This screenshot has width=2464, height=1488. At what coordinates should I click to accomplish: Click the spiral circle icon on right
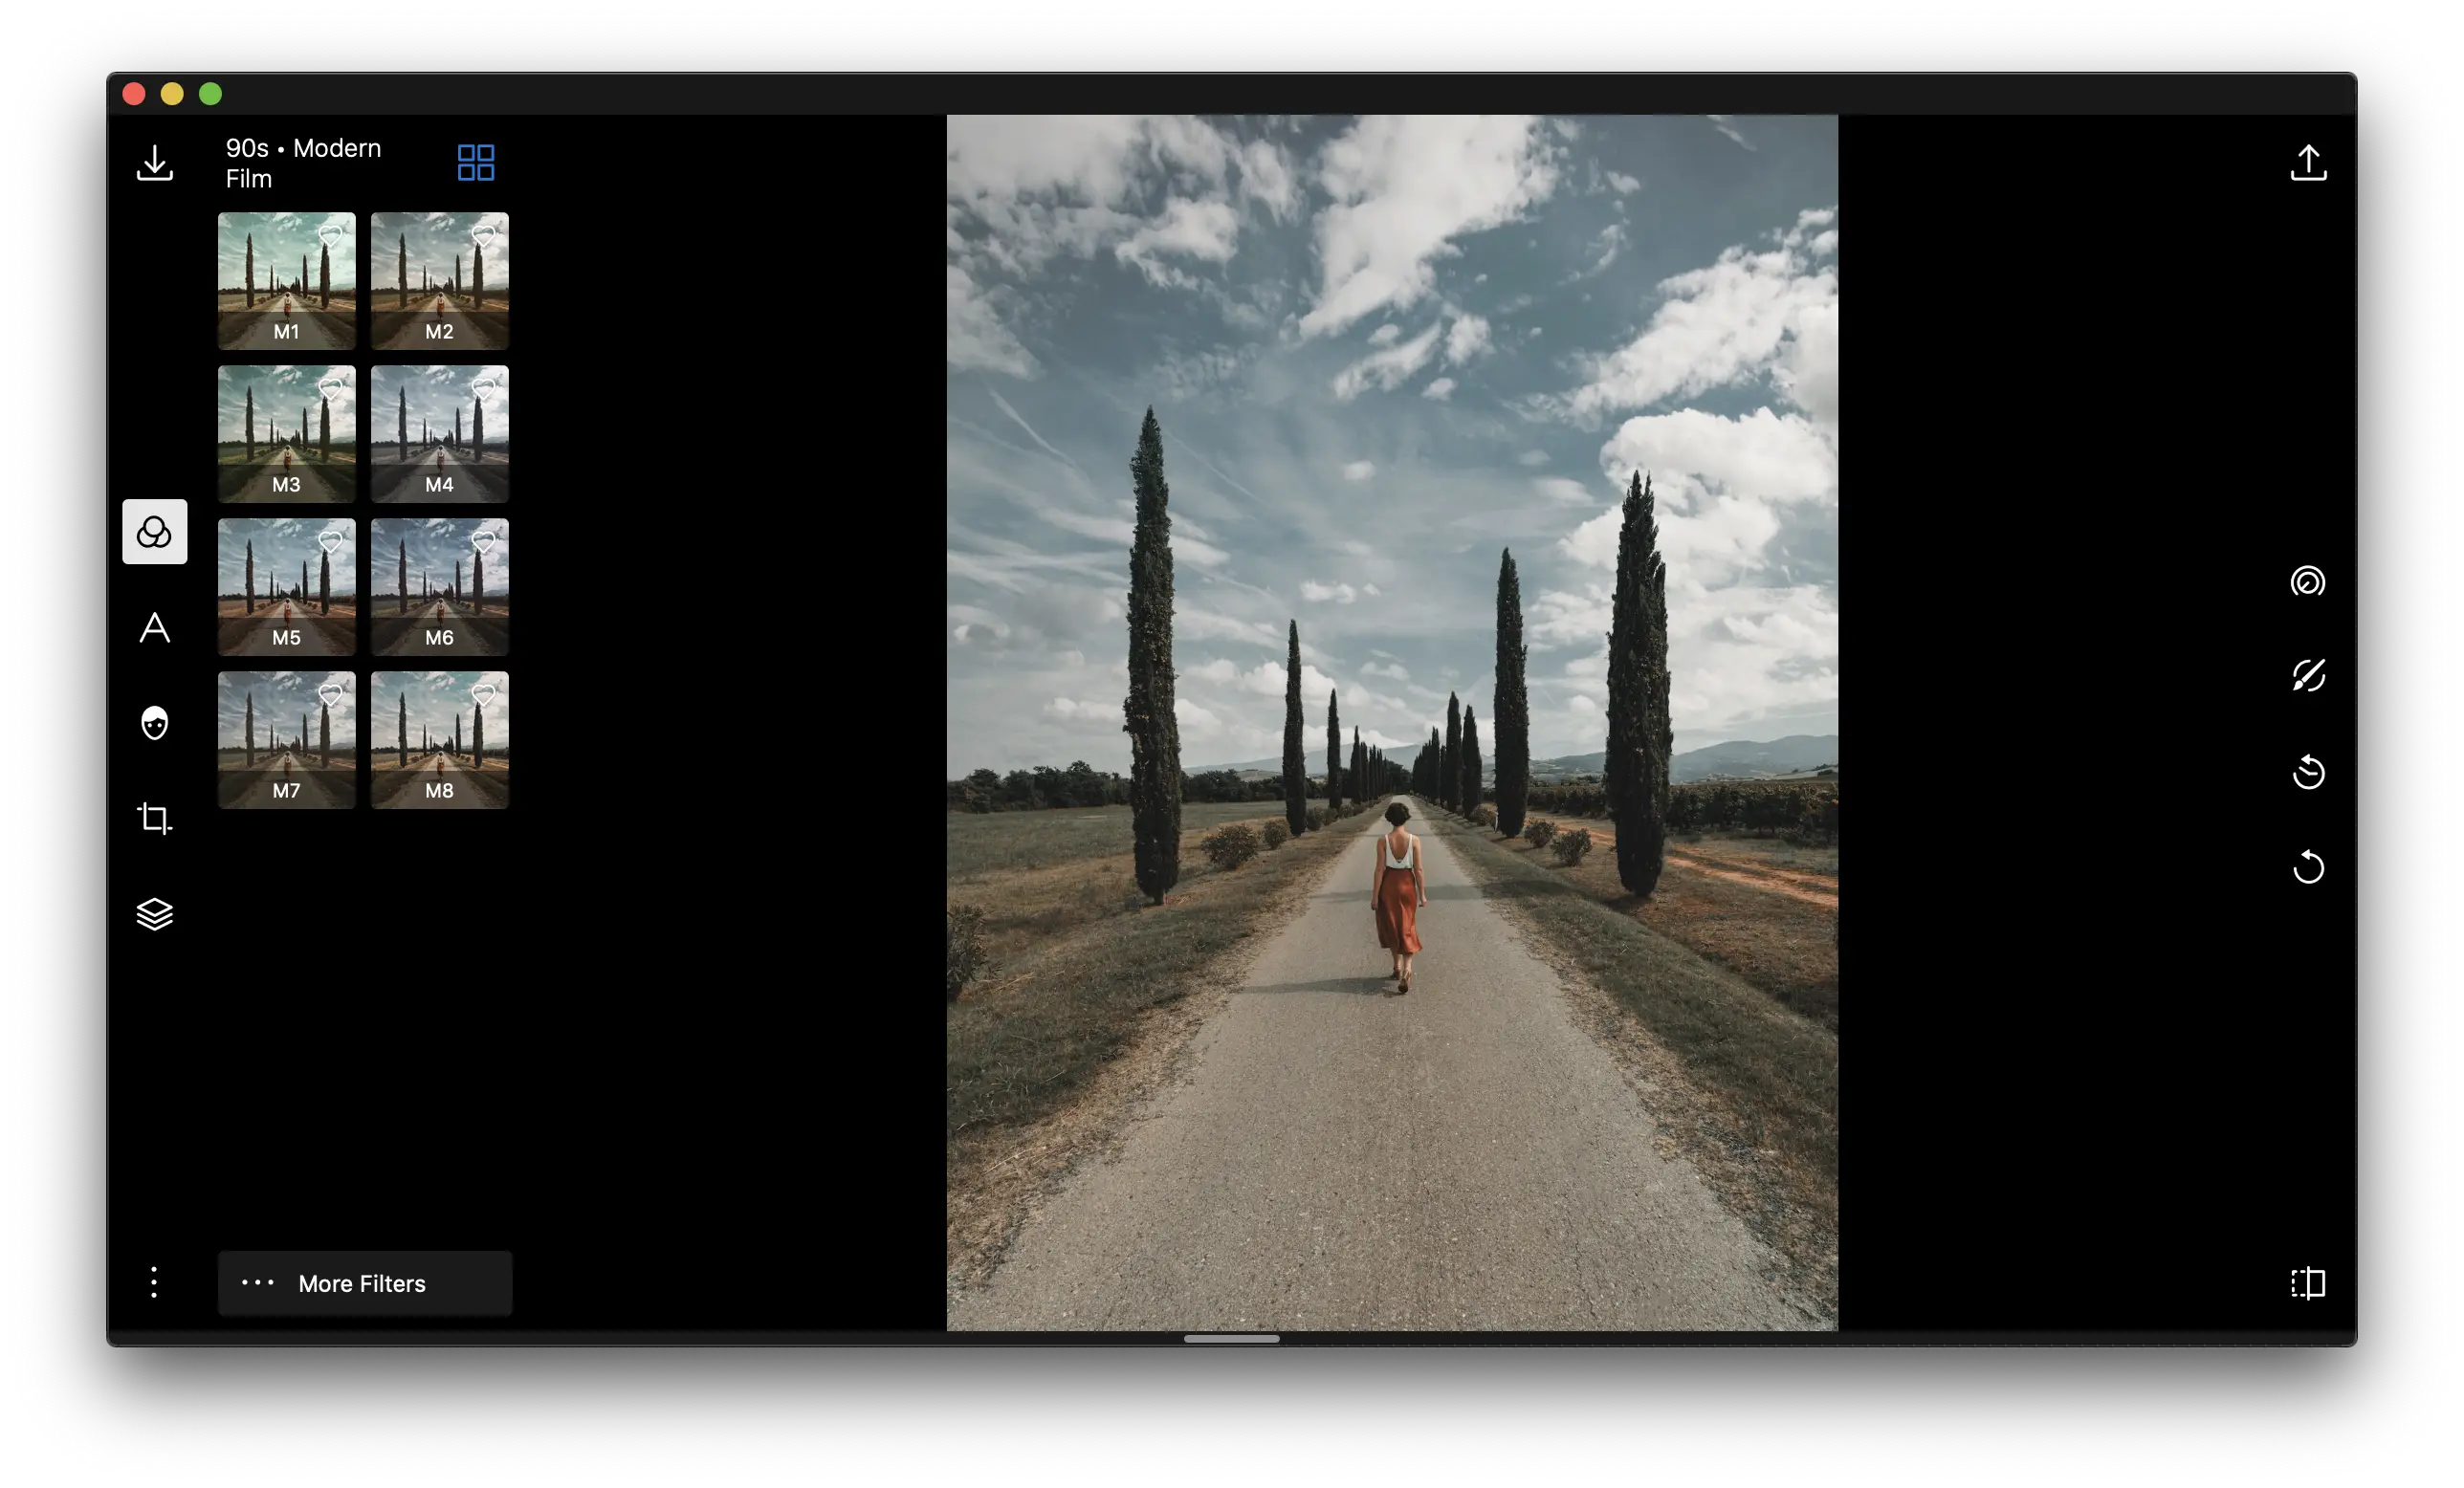(2308, 581)
